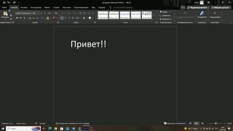
Task: Increase paragraph indent
Action: coord(84,13)
